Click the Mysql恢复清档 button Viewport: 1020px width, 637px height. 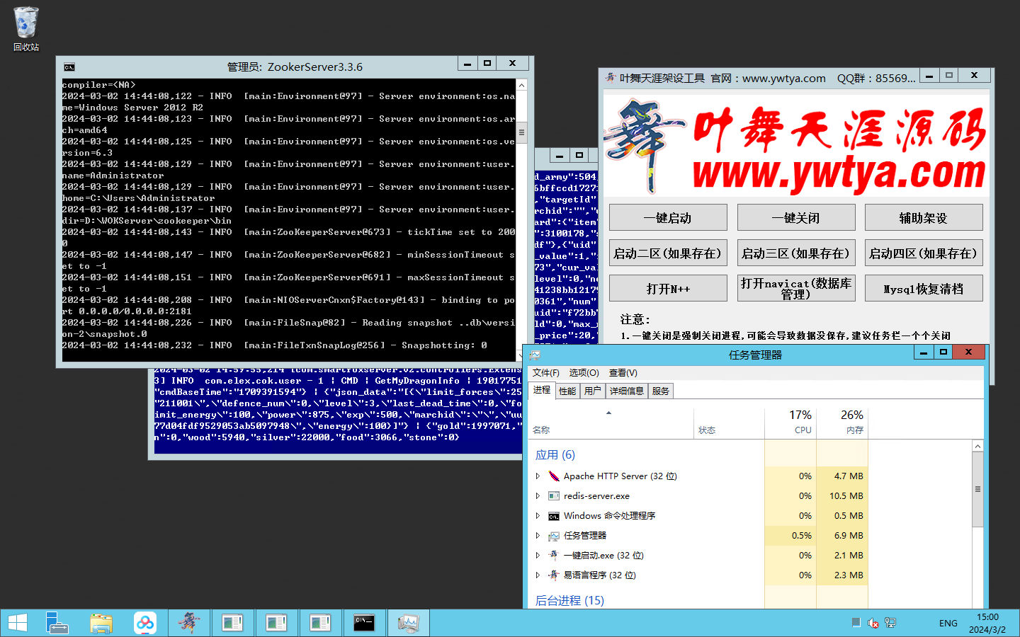[924, 288]
